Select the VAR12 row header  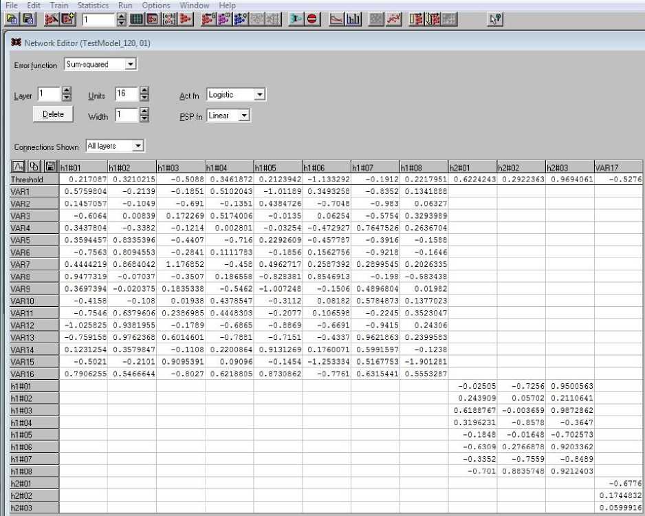point(34,325)
